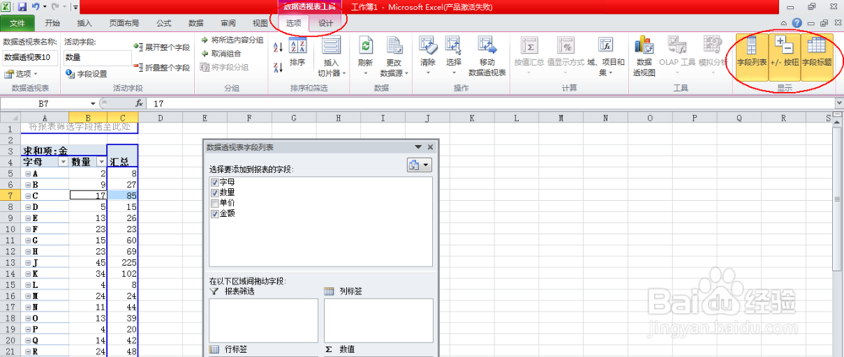Open the Name Box dropdown arrow
The width and height of the screenshot is (844, 357).
coord(93,103)
